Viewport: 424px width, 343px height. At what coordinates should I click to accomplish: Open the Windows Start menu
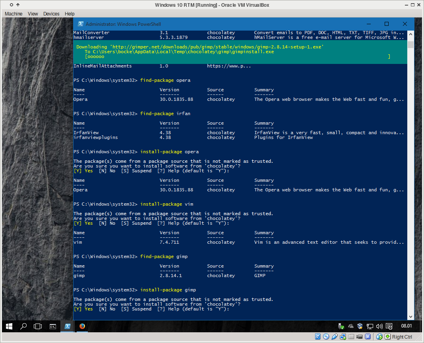coord(9,326)
